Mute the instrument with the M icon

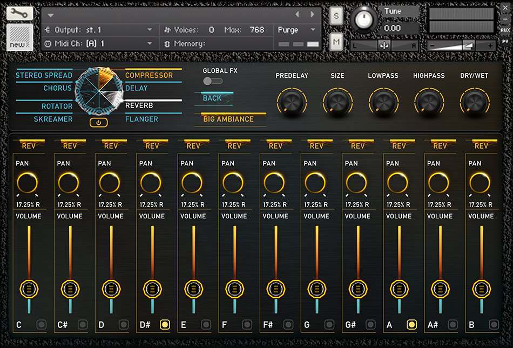pos(336,41)
